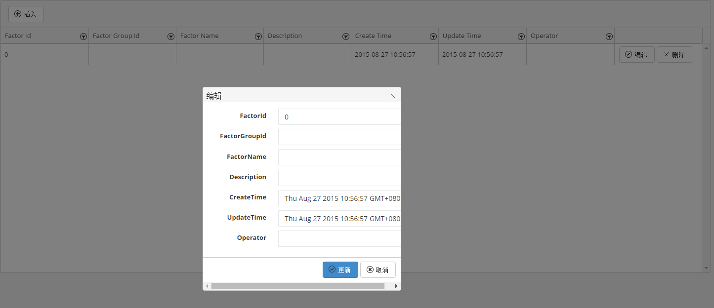714x308 pixels.
Task: Click the 取消 cancel button
Action: (378, 270)
